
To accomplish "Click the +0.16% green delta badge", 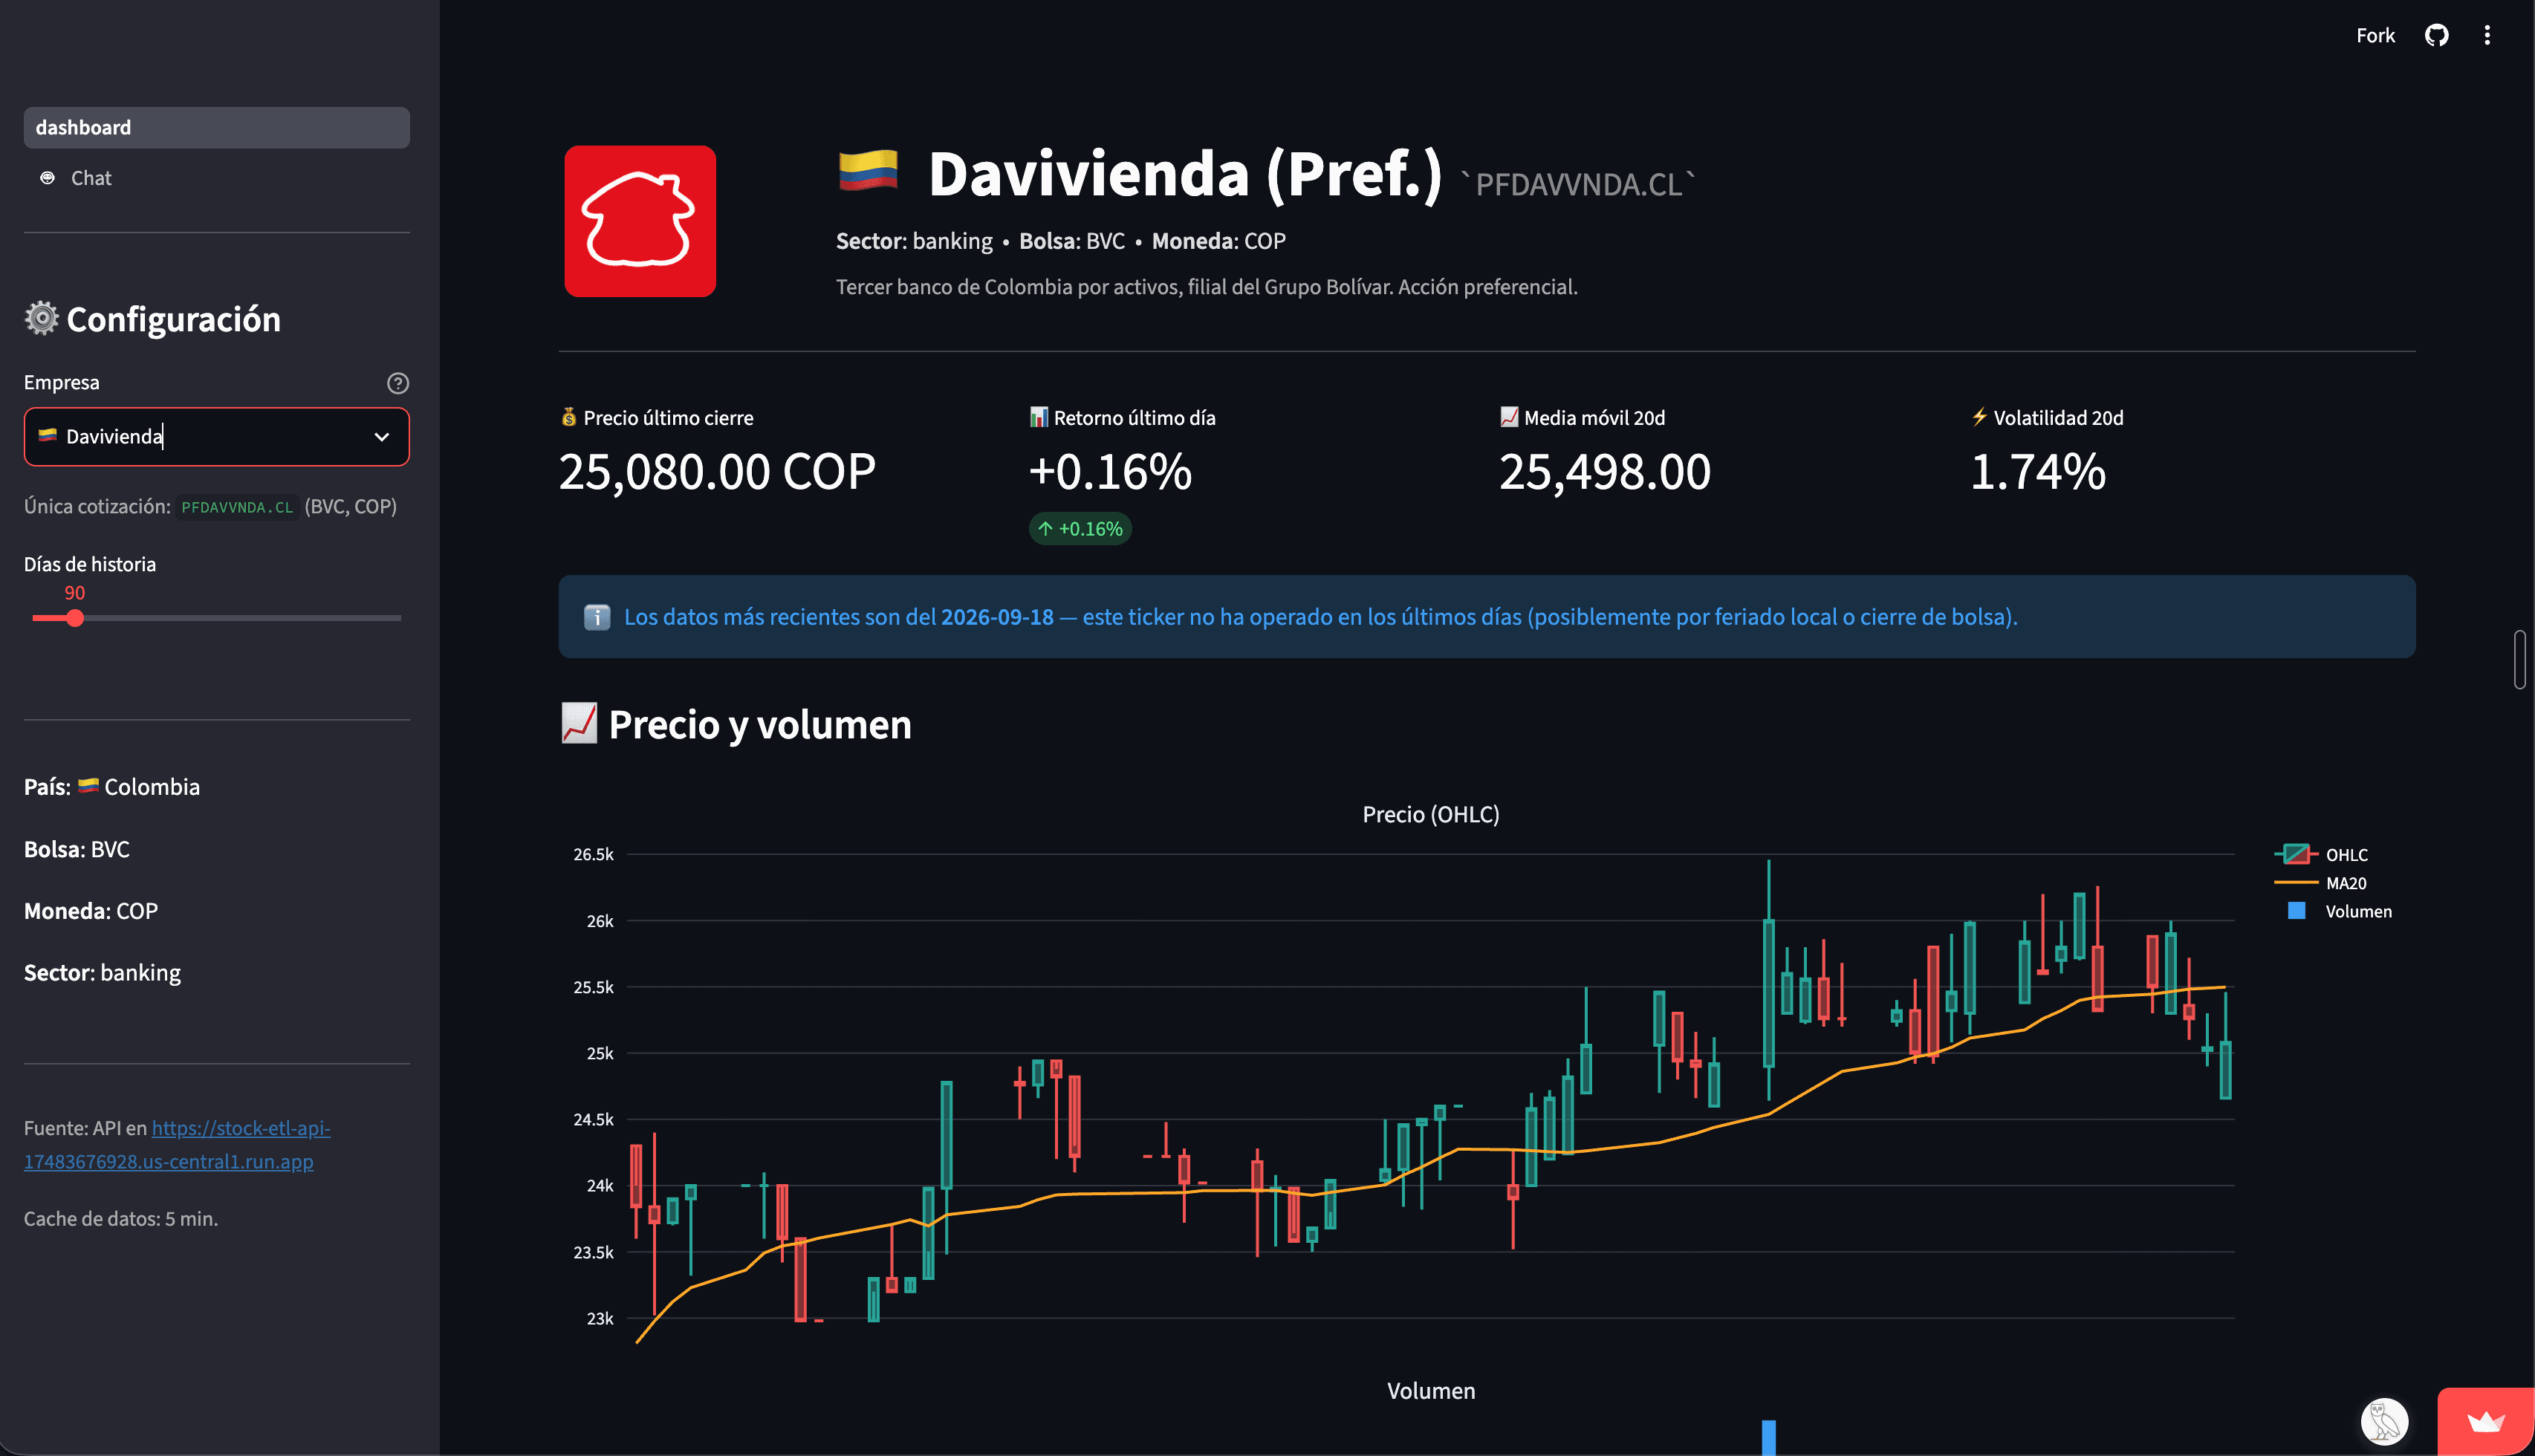I will tap(1080, 529).
